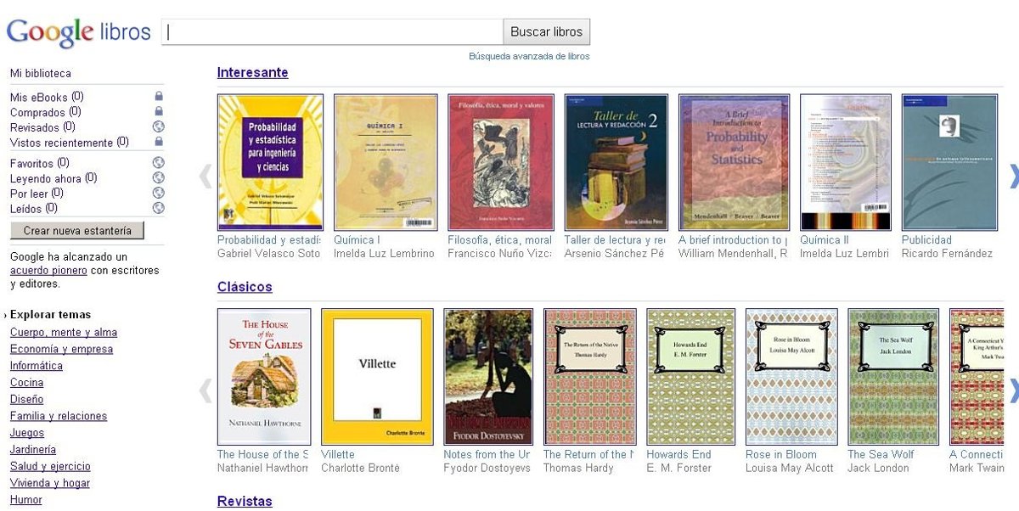Show previous books in Interesante carousel
The height and width of the screenshot is (511, 1019).
tap(205, 176)
